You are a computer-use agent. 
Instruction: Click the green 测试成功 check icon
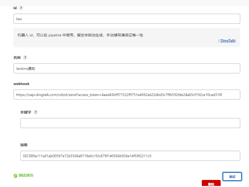(x=15, y=176)
